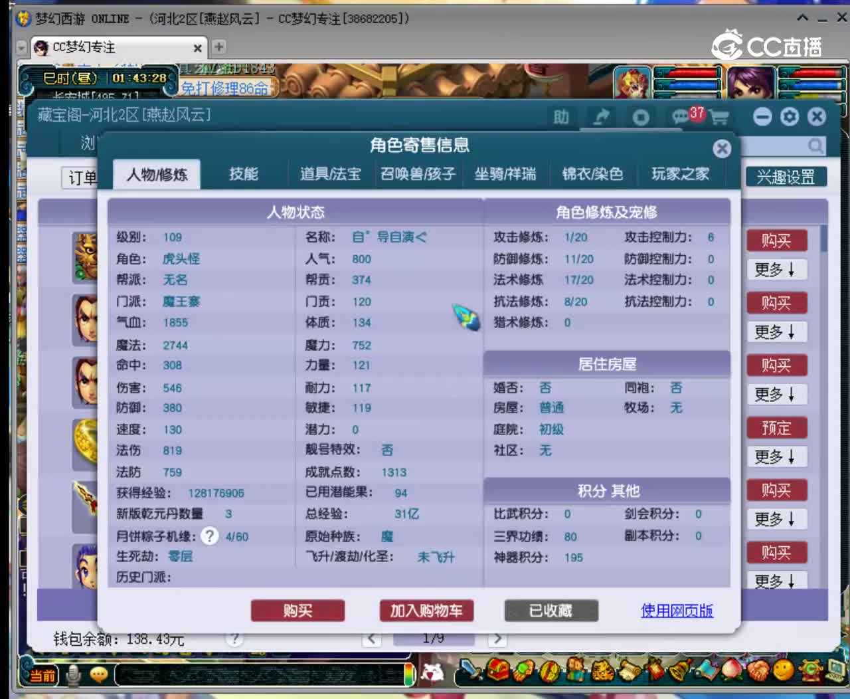This screenshot has height=699, width=850.
Task: Open the gear settings icon of 藏宝阁
Action: pos(790,117)
